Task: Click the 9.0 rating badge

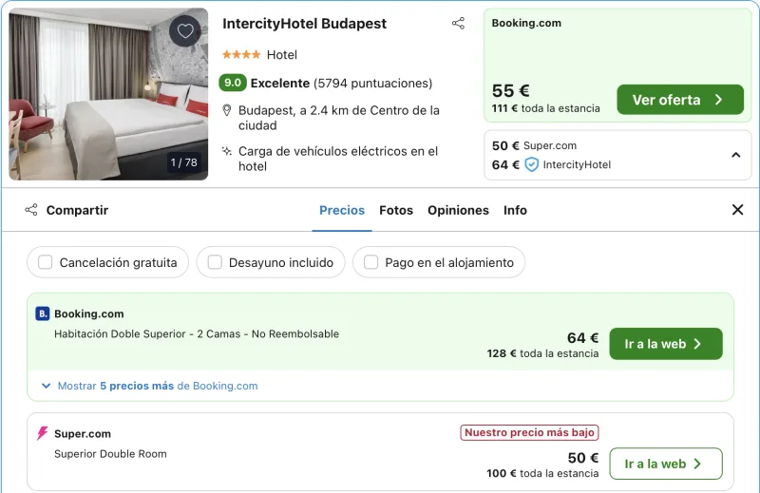Action: point(233,83)
